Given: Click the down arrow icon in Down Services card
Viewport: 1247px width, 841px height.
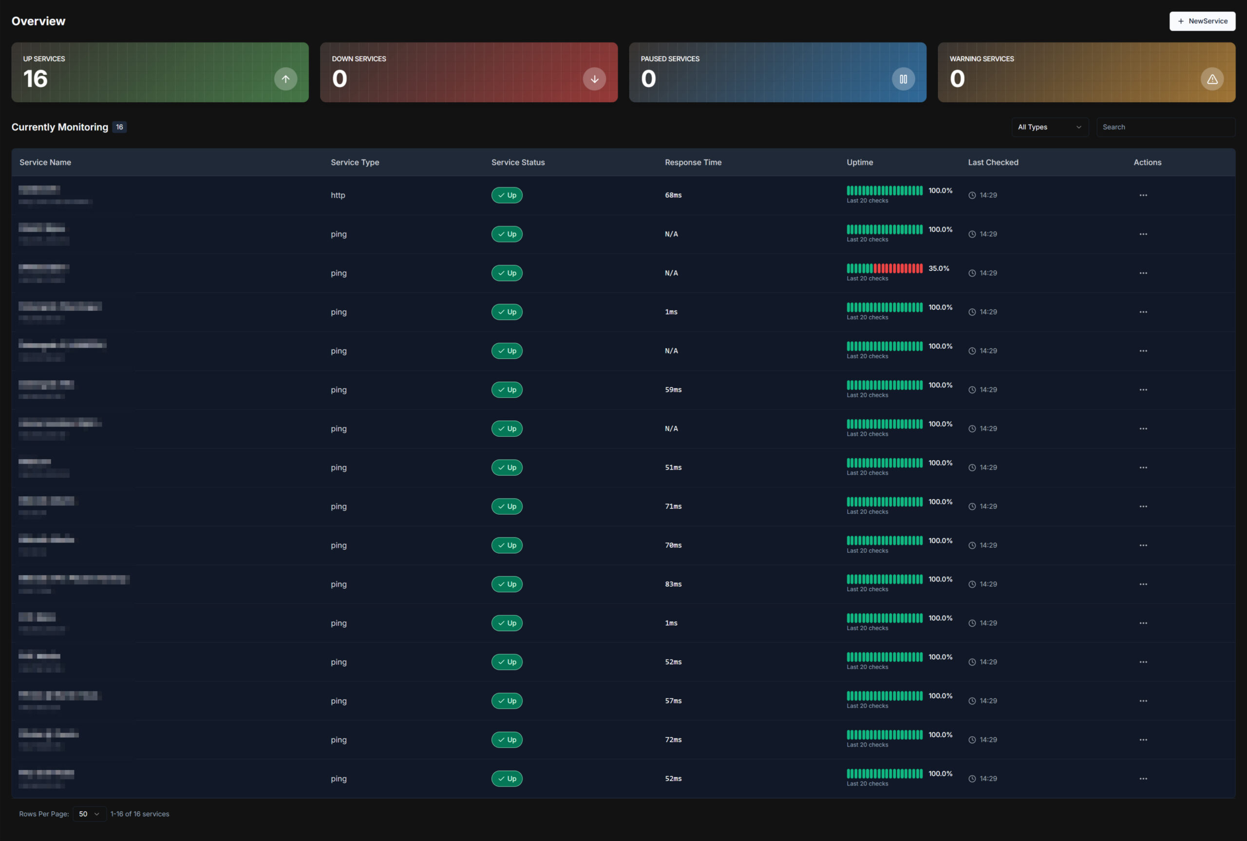Looking at the screenshot, I should [594, 79].
